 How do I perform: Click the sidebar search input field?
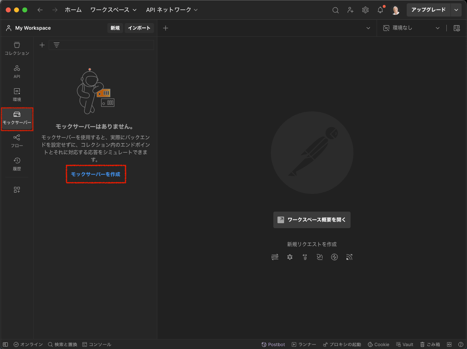[x=101, y=45]
